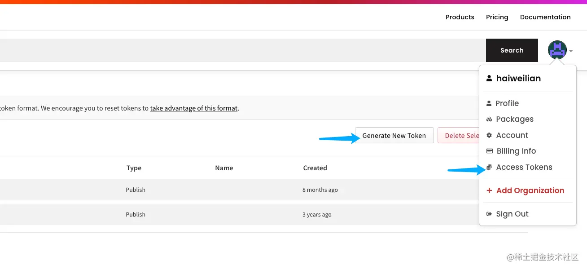Viewport: 587px width, 270px height.
Task: Click the Profile person icon
Action: coord(489,103)
